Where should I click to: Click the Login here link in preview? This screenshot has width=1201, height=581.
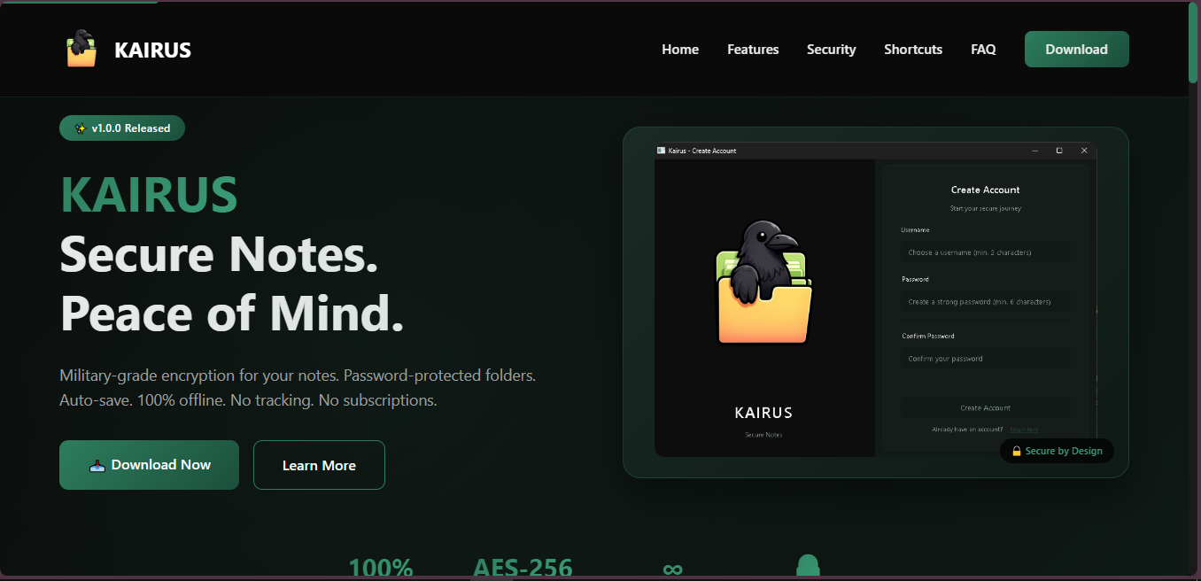(x=1024, y=430)
